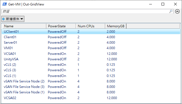Select vSAN File Service Node (2)
Screen dimensions: 182x104
pyautogui.click(x=91, y=81)
